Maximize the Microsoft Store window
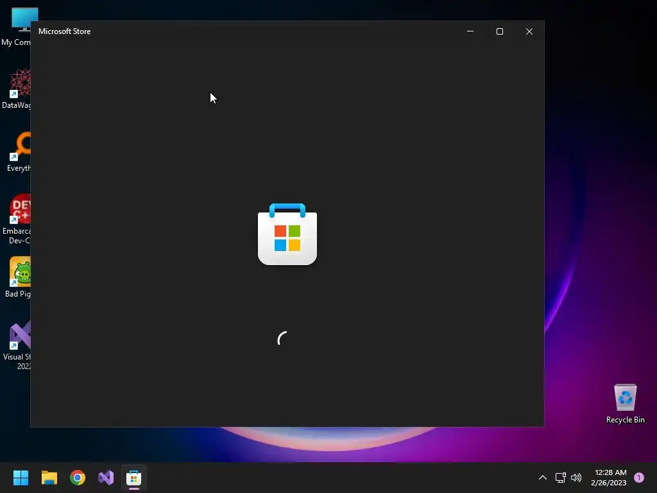Screen dimensions: 657x493 499,31
